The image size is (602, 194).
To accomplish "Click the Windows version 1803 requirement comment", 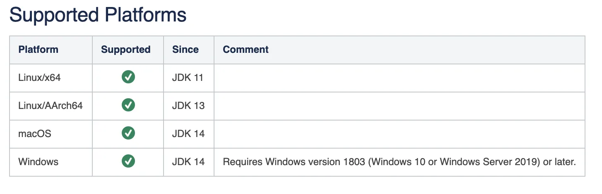I will click(400, 162).
